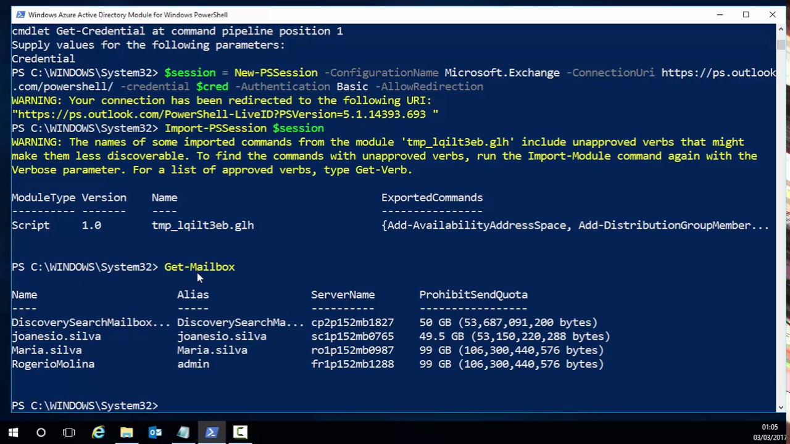The image size is (790, 444).
Task: Open Notepad from the taskbar
Action: click(x=183, y=432)
